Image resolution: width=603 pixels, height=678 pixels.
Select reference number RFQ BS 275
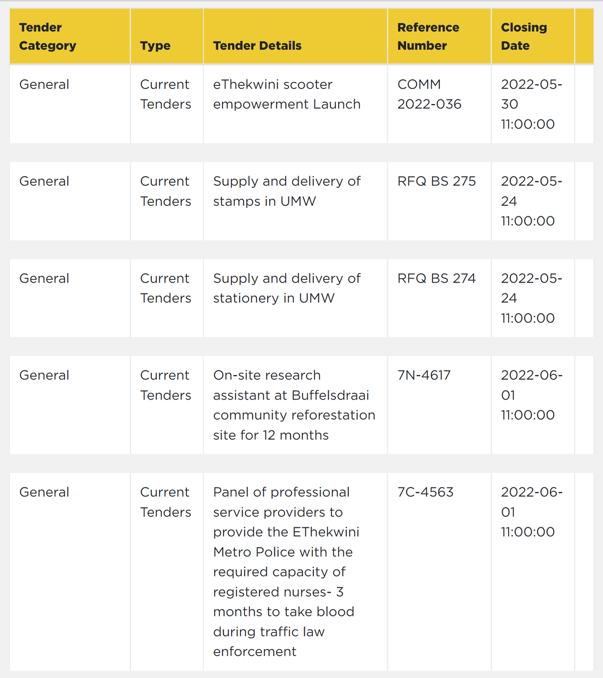click(x=436, y=181)
